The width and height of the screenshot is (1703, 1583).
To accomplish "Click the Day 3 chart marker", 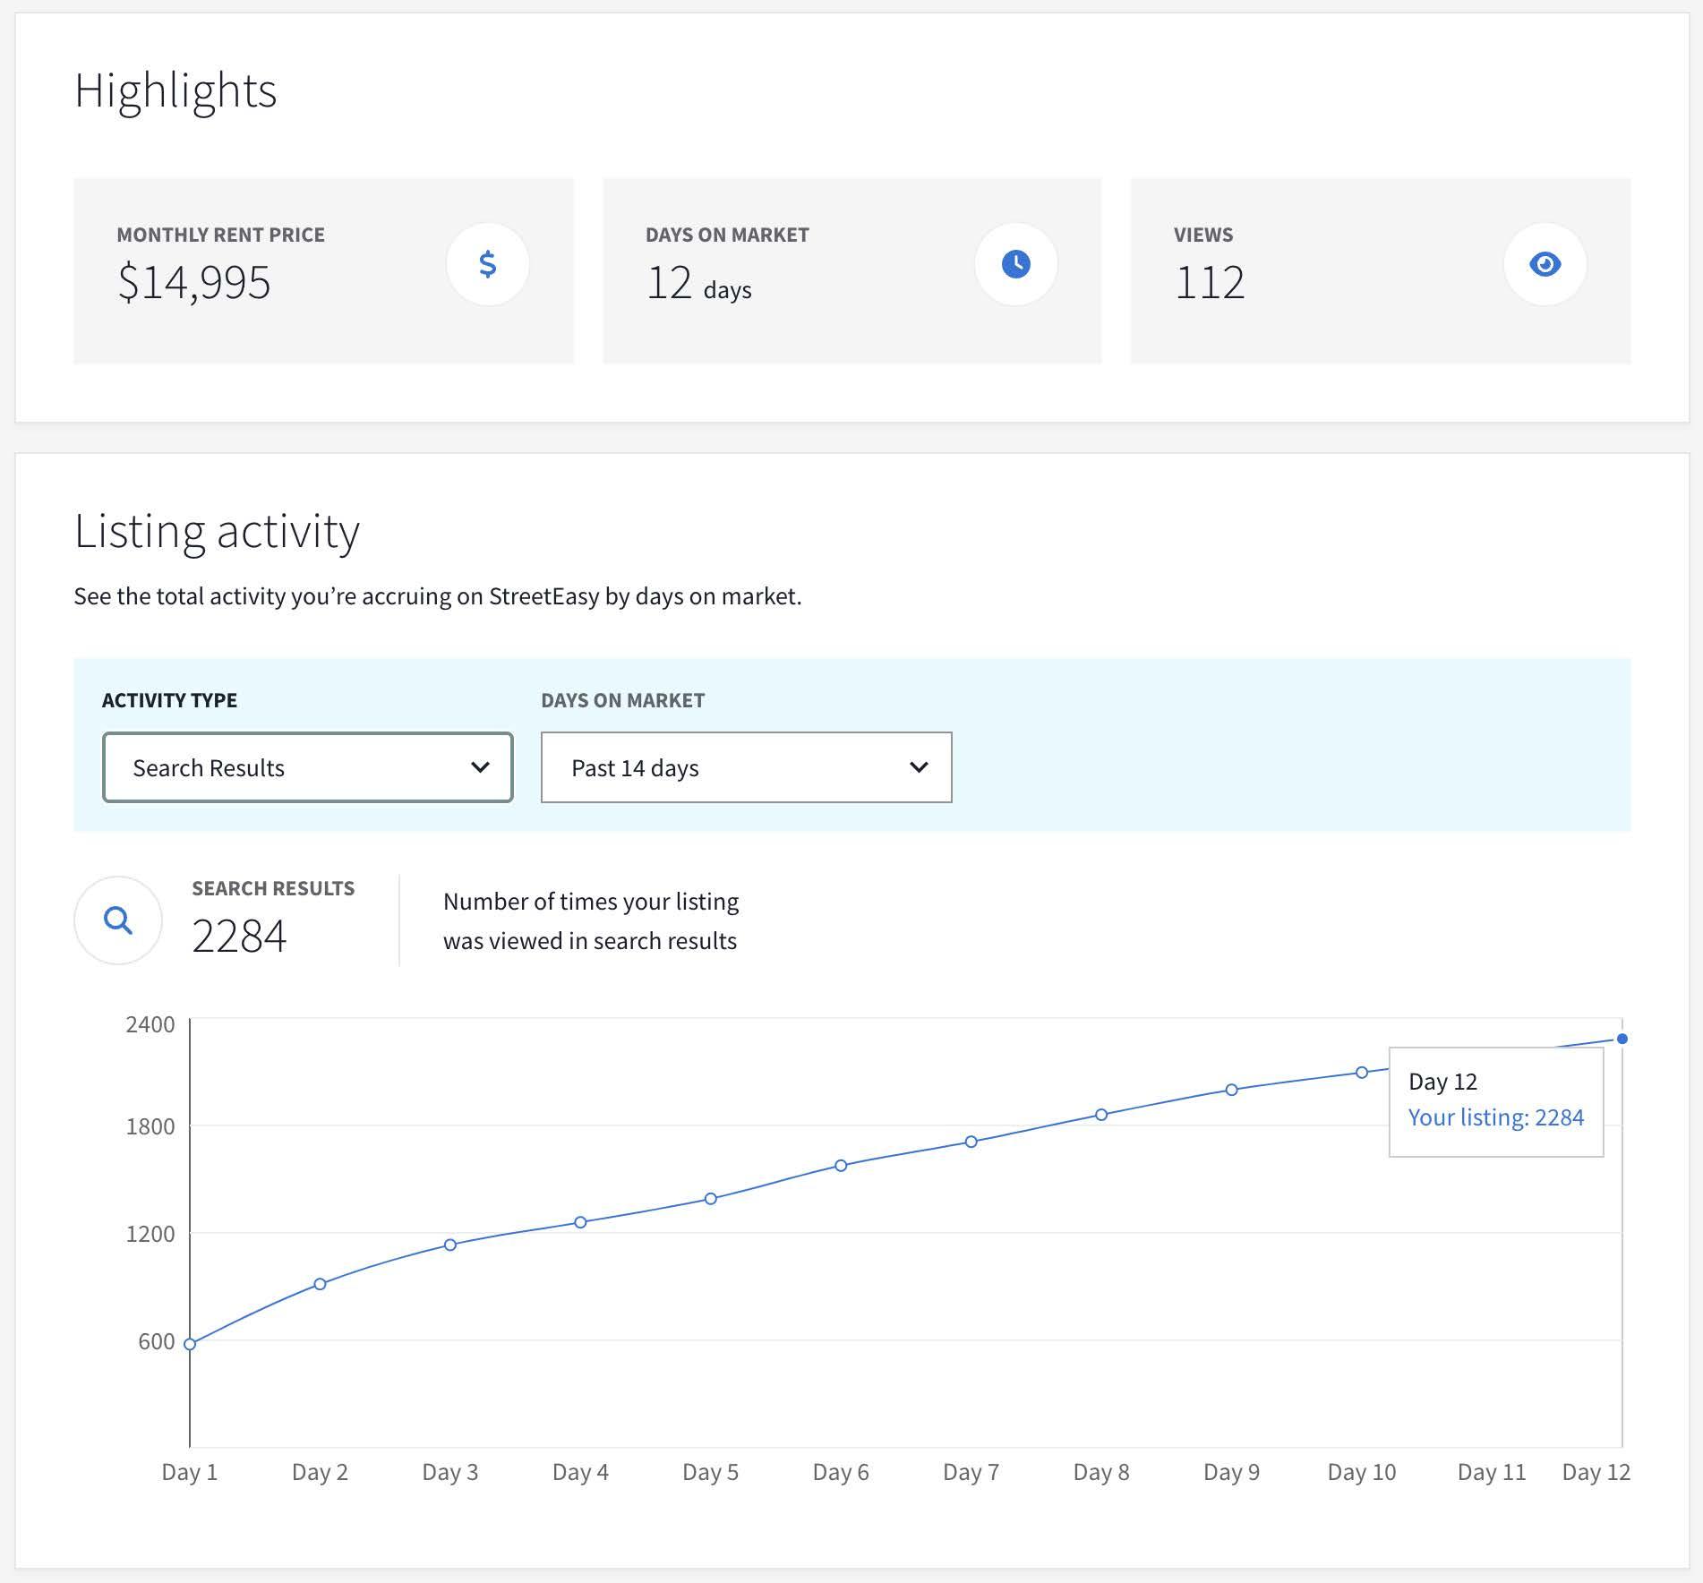I will click(x=450, y=1245).
